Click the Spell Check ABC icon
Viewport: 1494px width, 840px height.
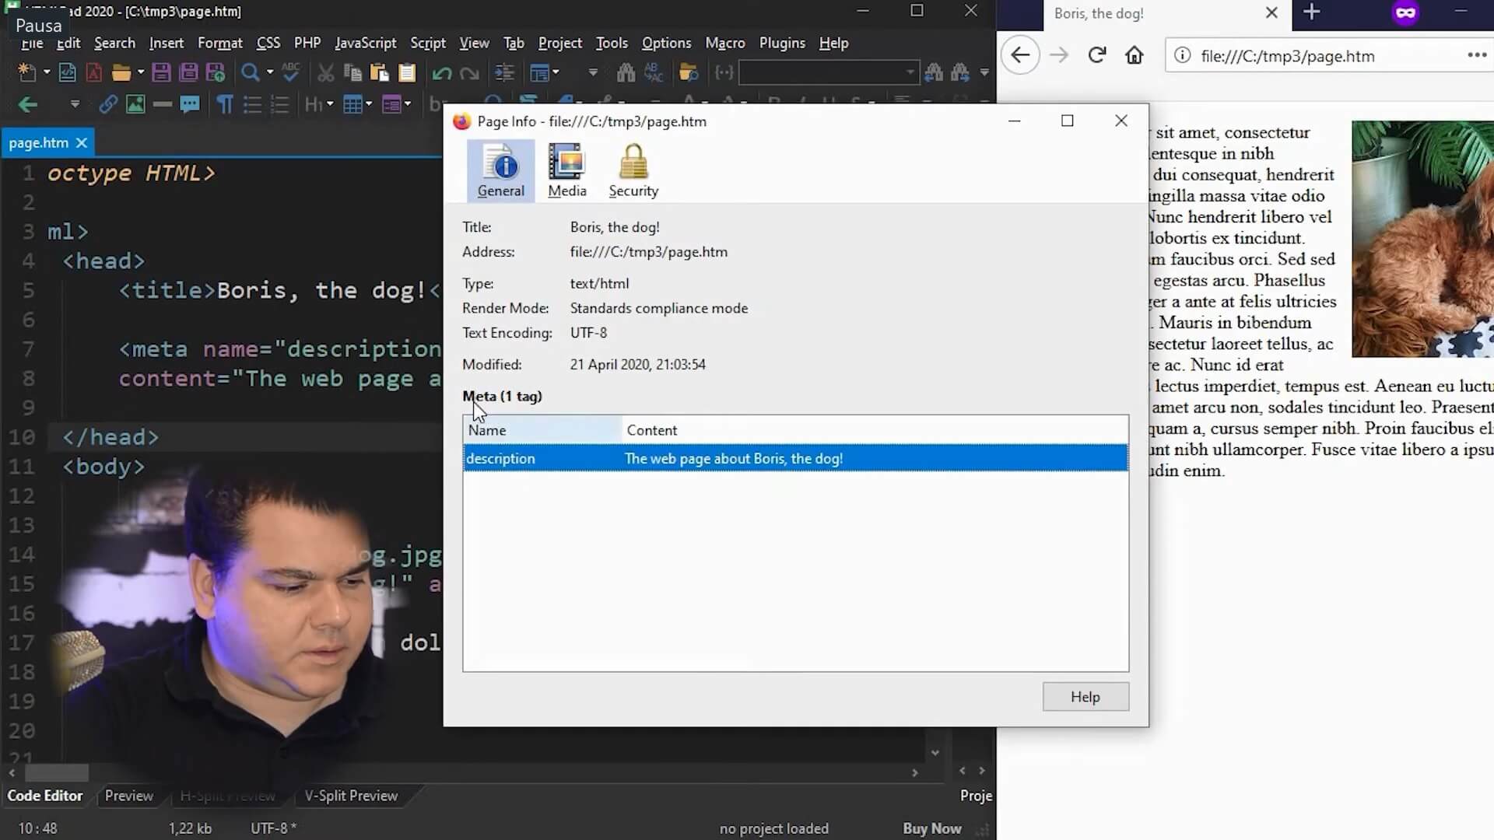(291, 72)
